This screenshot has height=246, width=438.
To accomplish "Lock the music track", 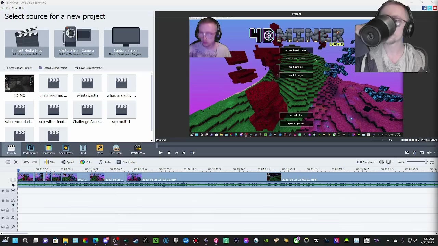I will pyautogui.click(x=7, y=218).
